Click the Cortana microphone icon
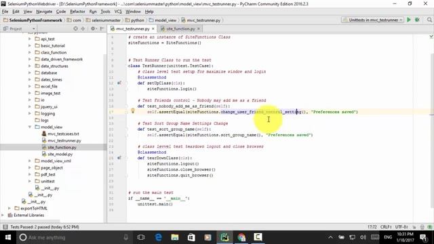434x244 pixels. click(125, 237)
